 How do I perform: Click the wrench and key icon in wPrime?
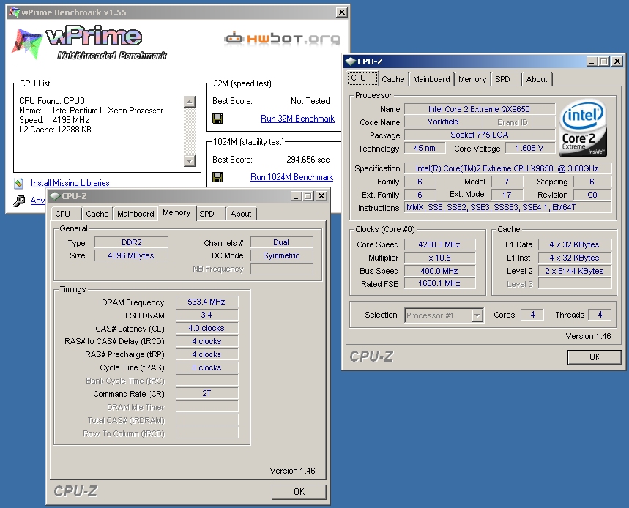[x=19, y=201]
